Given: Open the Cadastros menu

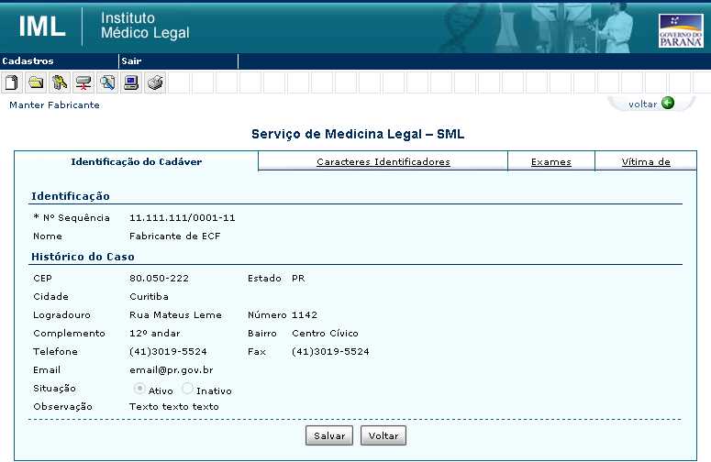Looking at the screenshot, I should pyautogui.click(x=28, y=61).
